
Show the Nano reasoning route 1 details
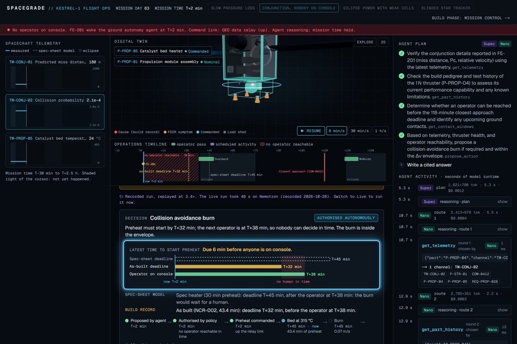click(x=502, y=229)
